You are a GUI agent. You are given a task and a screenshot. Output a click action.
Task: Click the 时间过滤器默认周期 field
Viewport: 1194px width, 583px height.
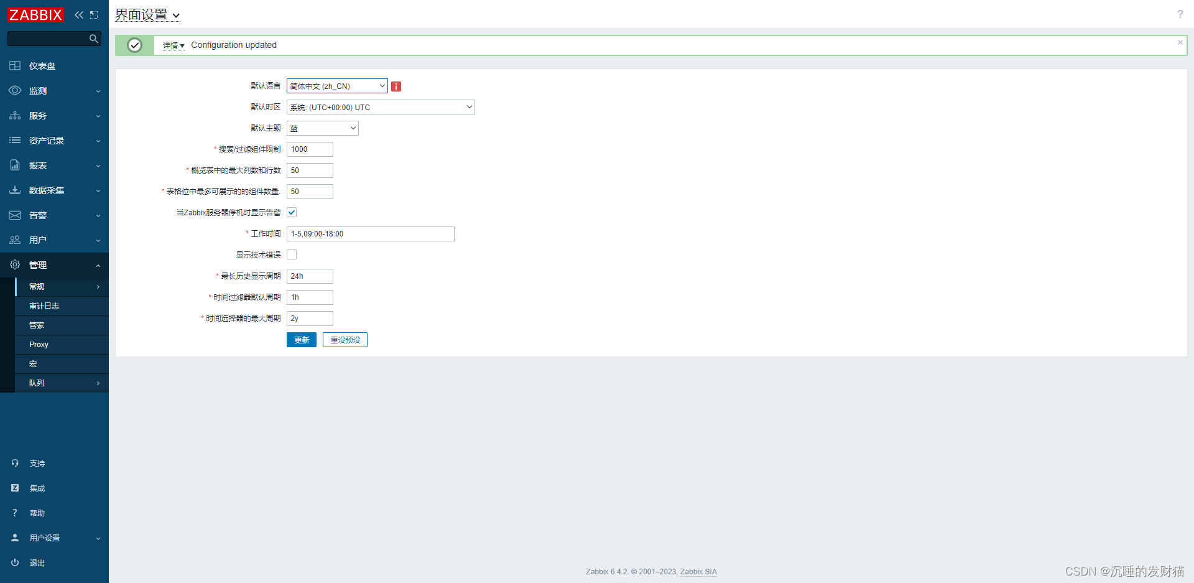(310, 297)
